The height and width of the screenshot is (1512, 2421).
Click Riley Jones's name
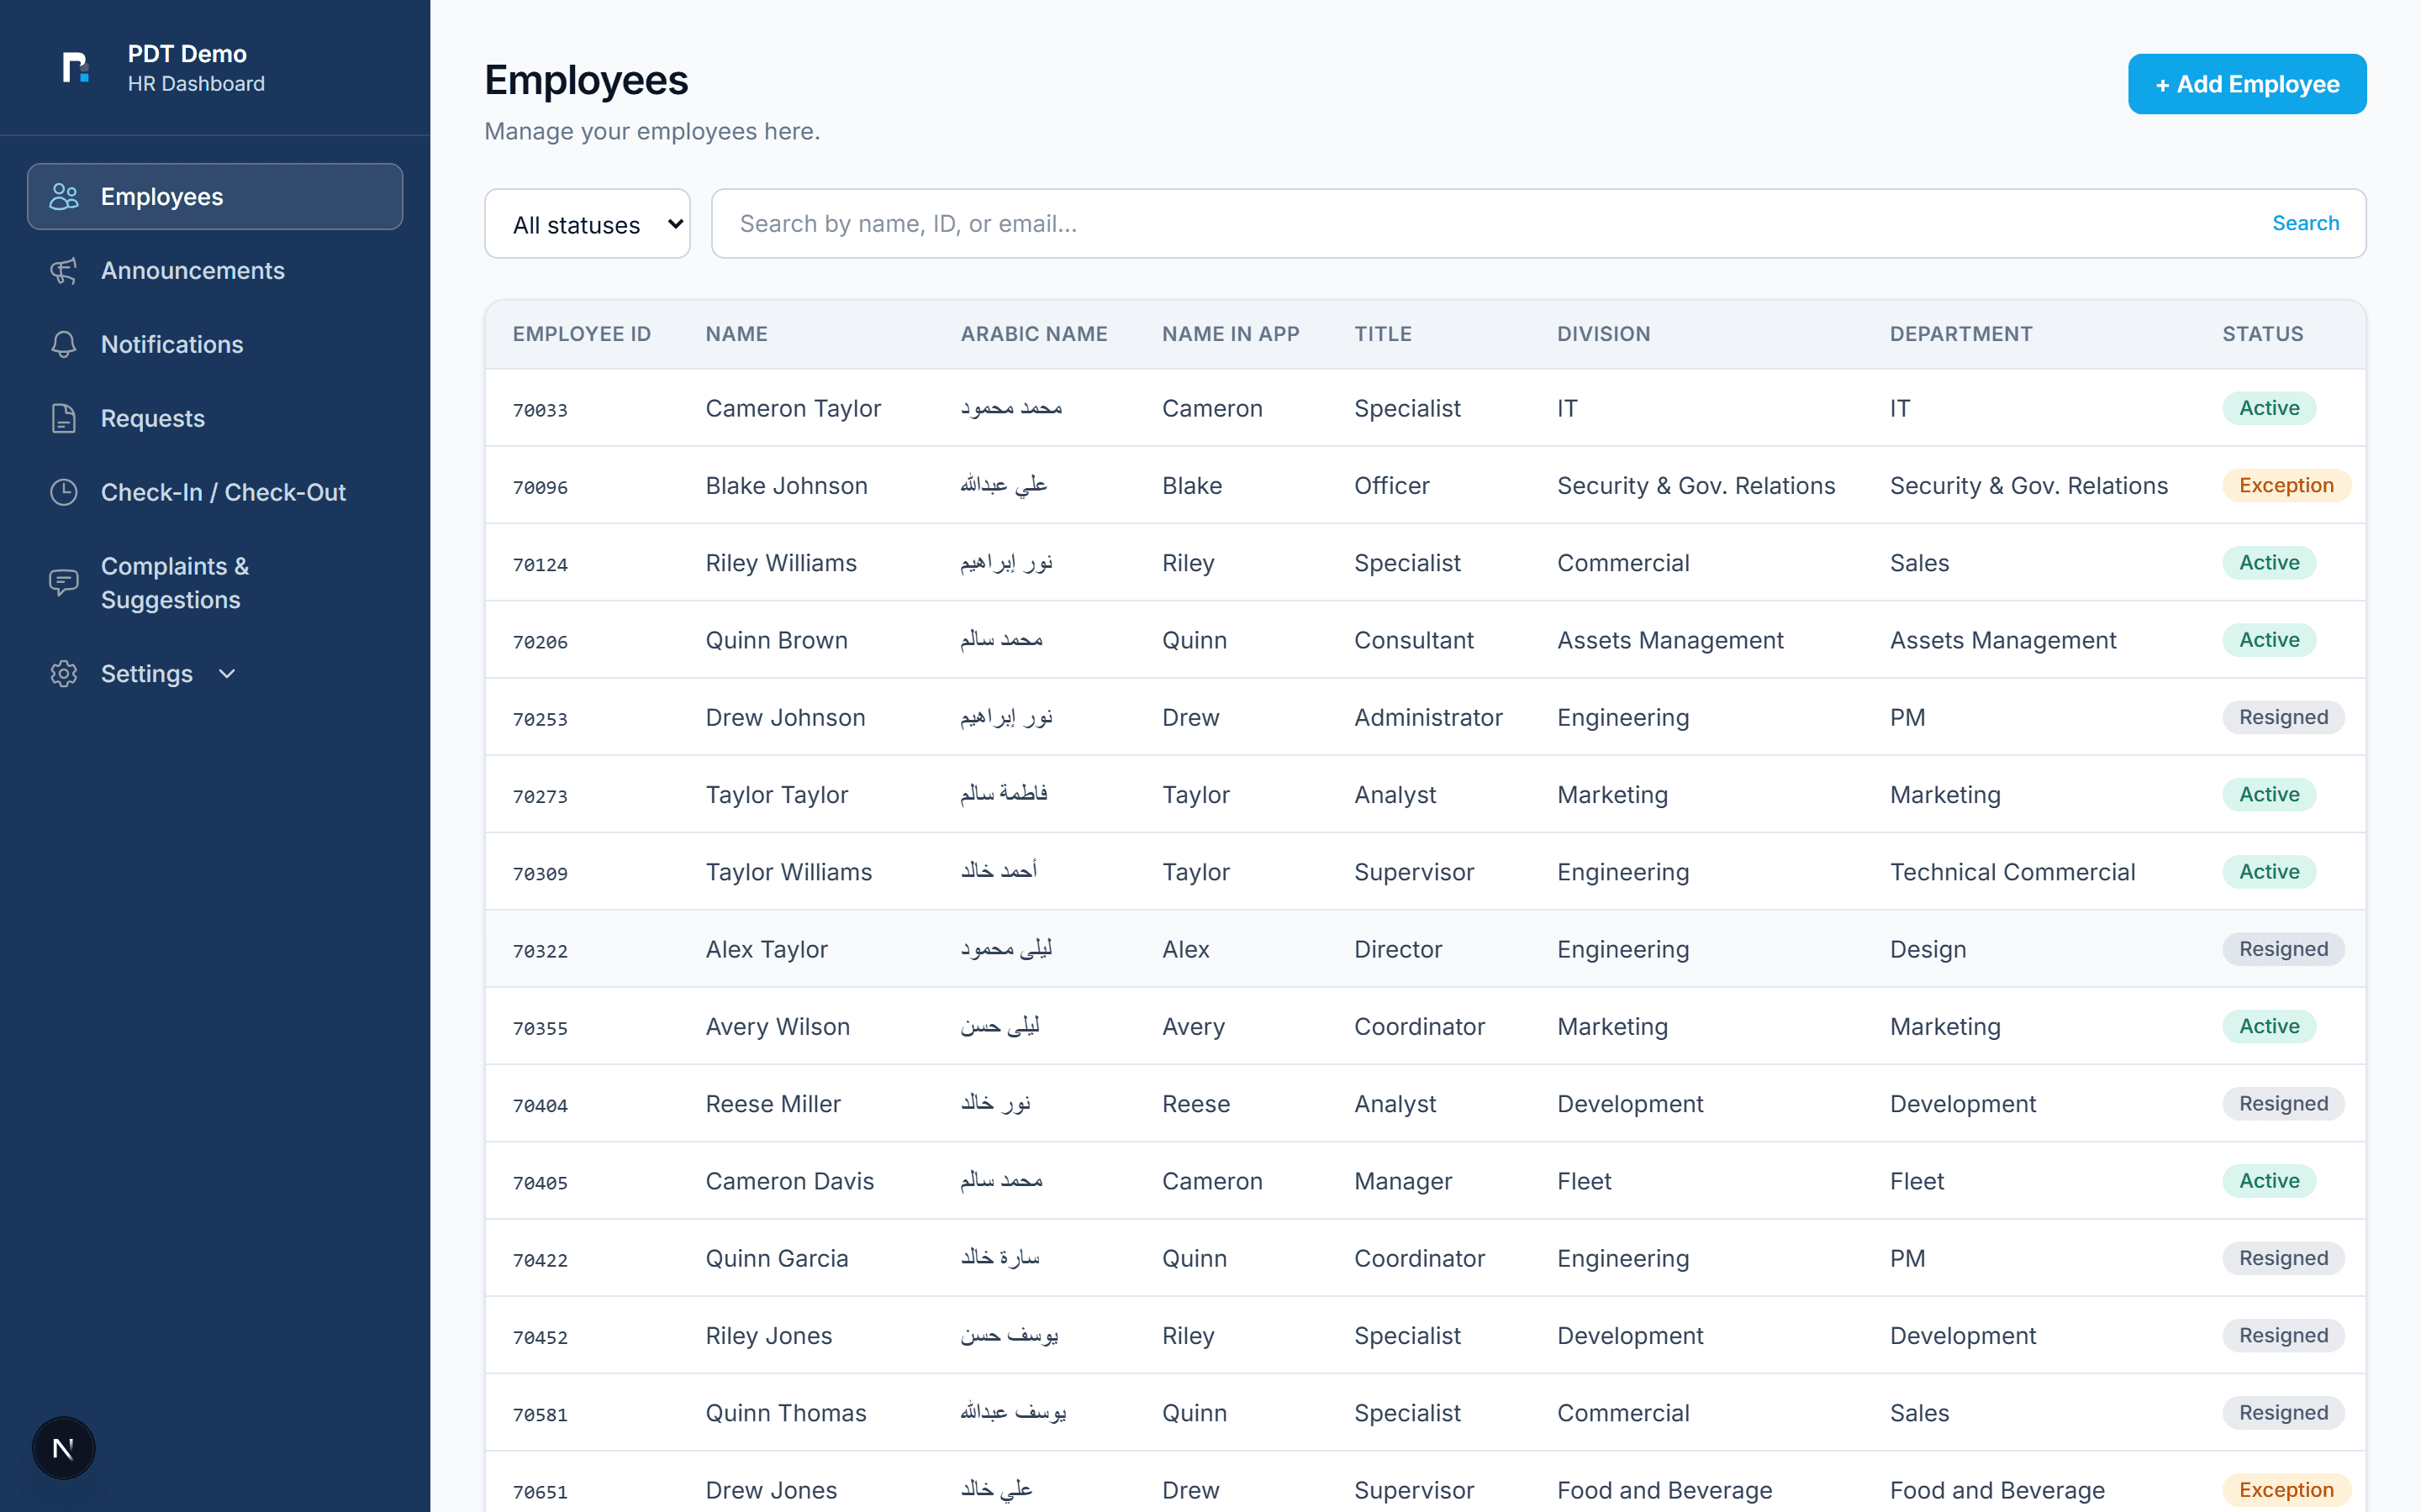[x=768, y=1336]
